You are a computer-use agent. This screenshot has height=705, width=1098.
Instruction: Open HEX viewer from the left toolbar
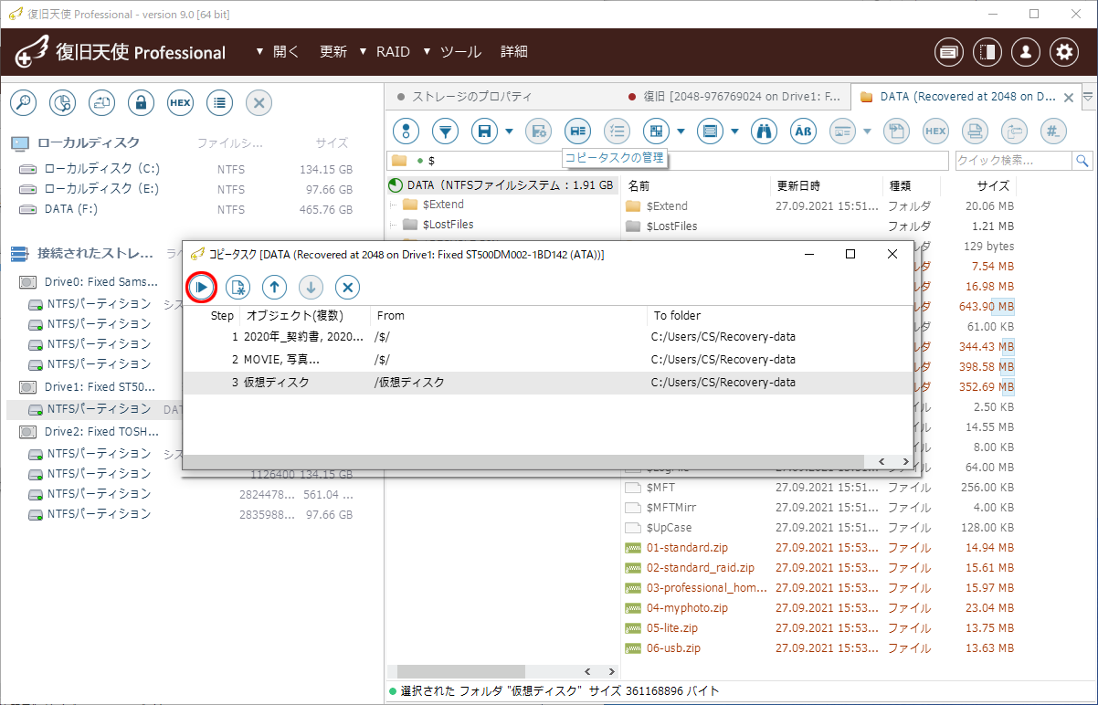point(180,103)
